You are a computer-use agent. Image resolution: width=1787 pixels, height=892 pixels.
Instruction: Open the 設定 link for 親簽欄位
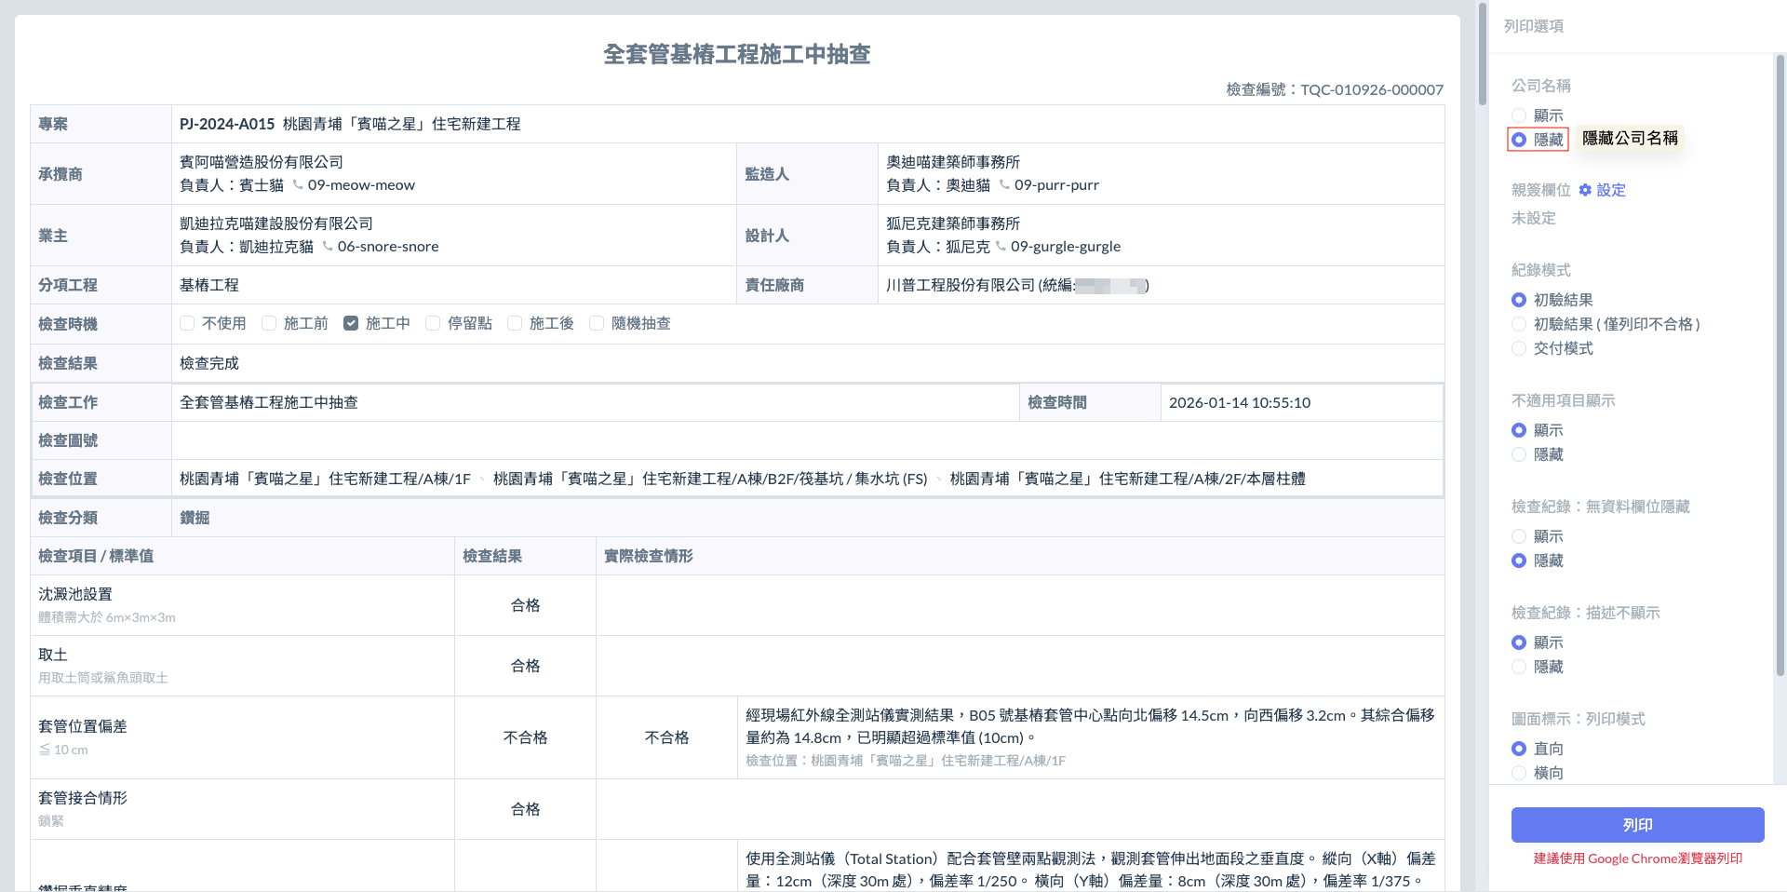pos(1611,190)
